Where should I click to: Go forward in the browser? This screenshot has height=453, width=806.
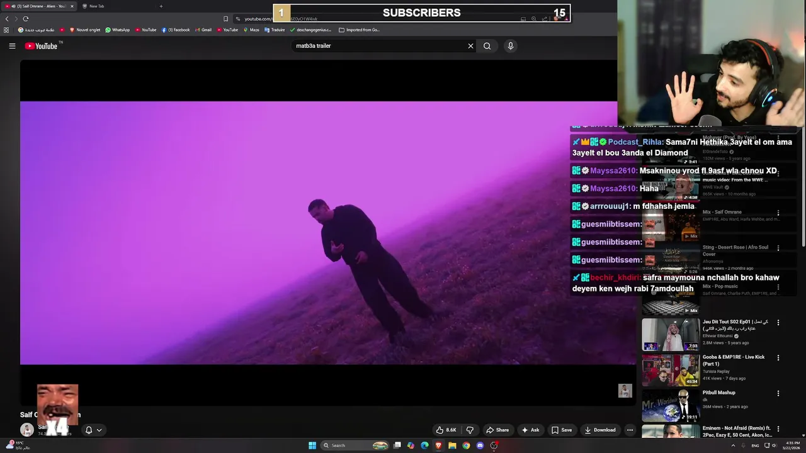[16, 19]
